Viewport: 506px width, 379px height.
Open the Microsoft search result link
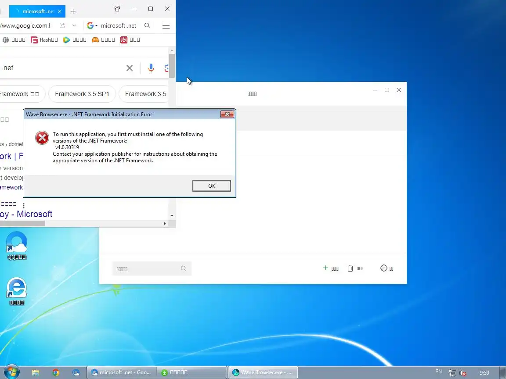click(x=26, y=214)
